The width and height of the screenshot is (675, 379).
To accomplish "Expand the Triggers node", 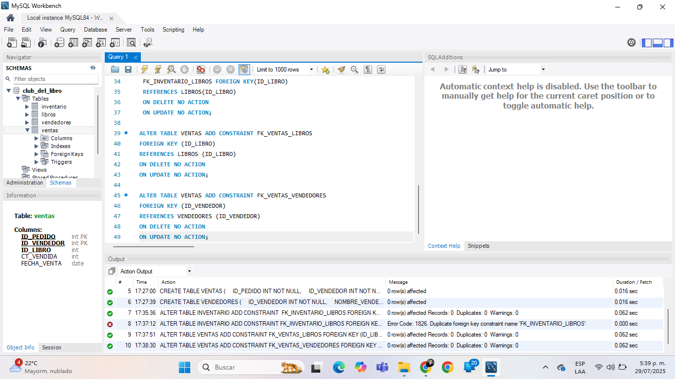I will [x=37, y=162].
